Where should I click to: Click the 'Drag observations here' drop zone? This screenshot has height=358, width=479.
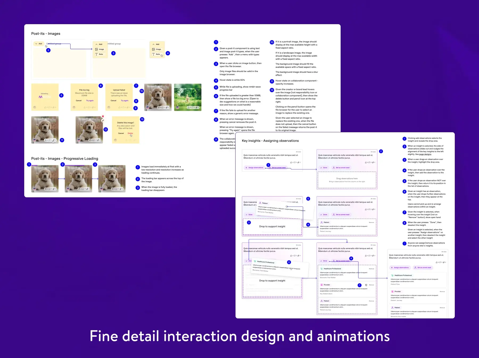pos(347,180)
